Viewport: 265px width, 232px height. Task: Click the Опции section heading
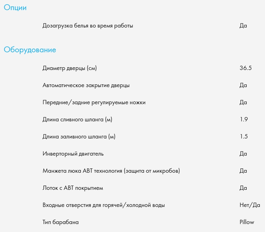(x=15, y=8)
